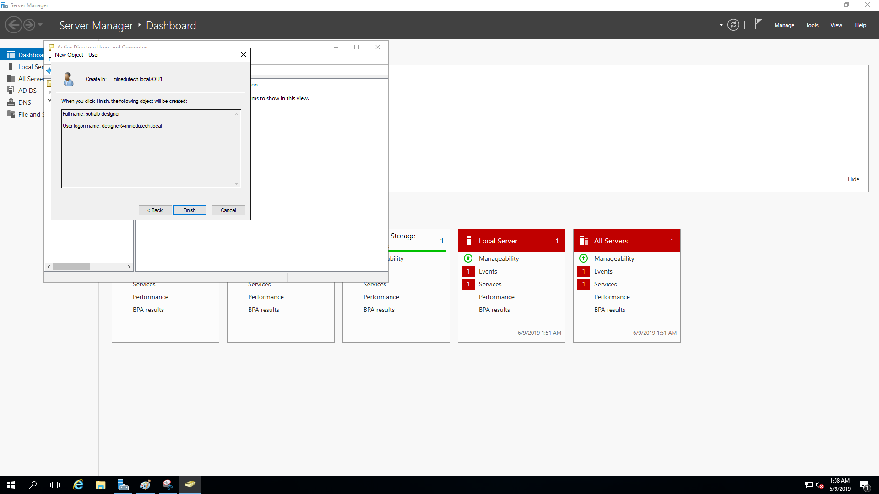Image resolution: width=879 pixels, height=494 pixels.
Task: Click Local Server tile header icon
Action: [x=468, y=241]
